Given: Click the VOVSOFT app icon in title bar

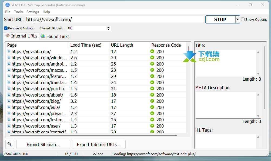Looking at the screenshot, I should pyautogui.click(x=8, y=5).
